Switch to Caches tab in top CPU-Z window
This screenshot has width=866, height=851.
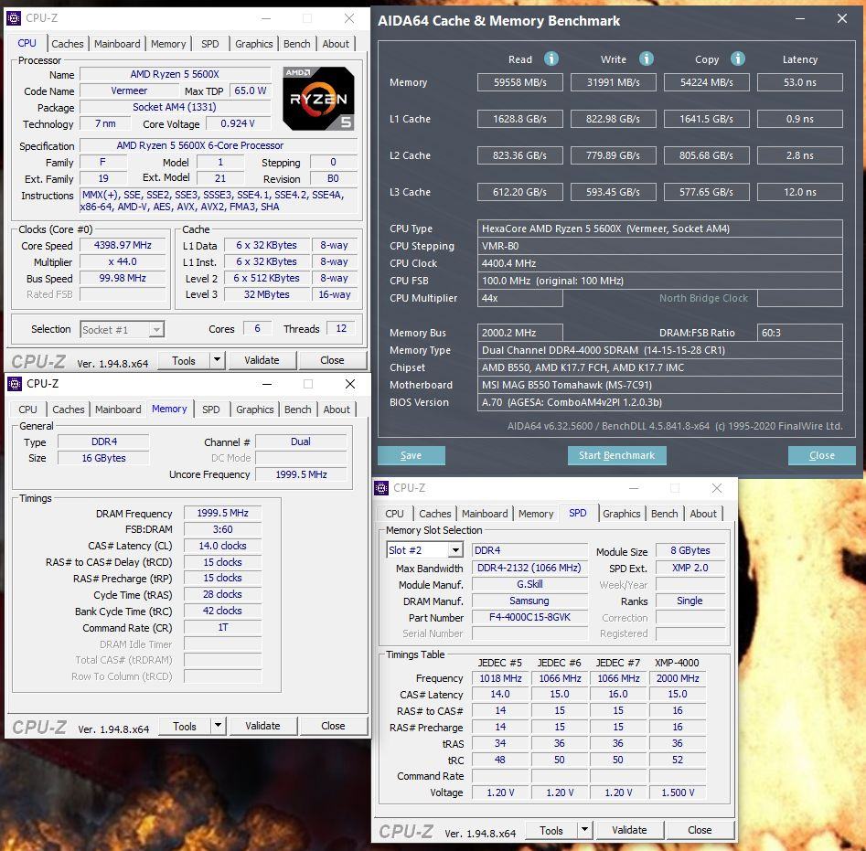[x=68, y=44]
